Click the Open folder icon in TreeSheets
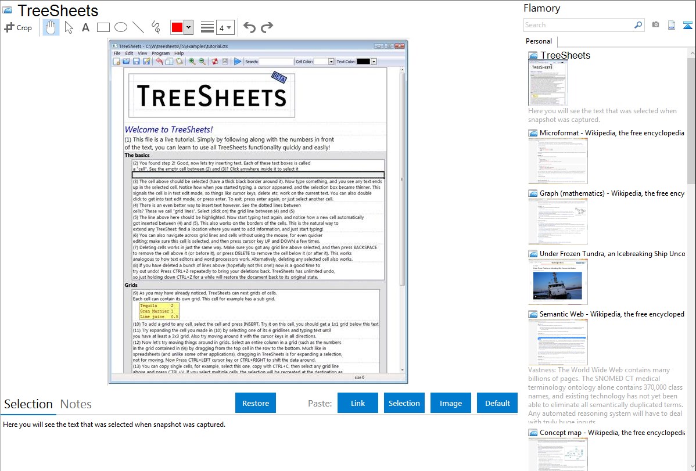The image size is (696, 471). coord(127,62)
